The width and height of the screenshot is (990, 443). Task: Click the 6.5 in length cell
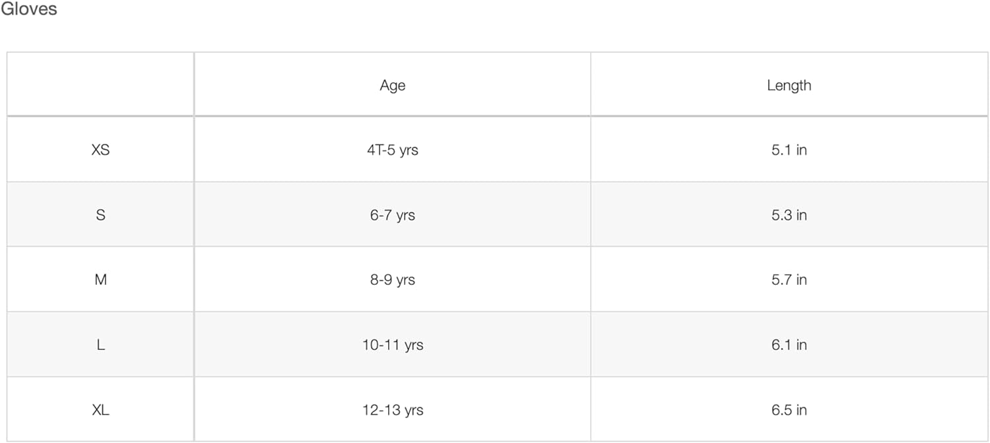789,409
